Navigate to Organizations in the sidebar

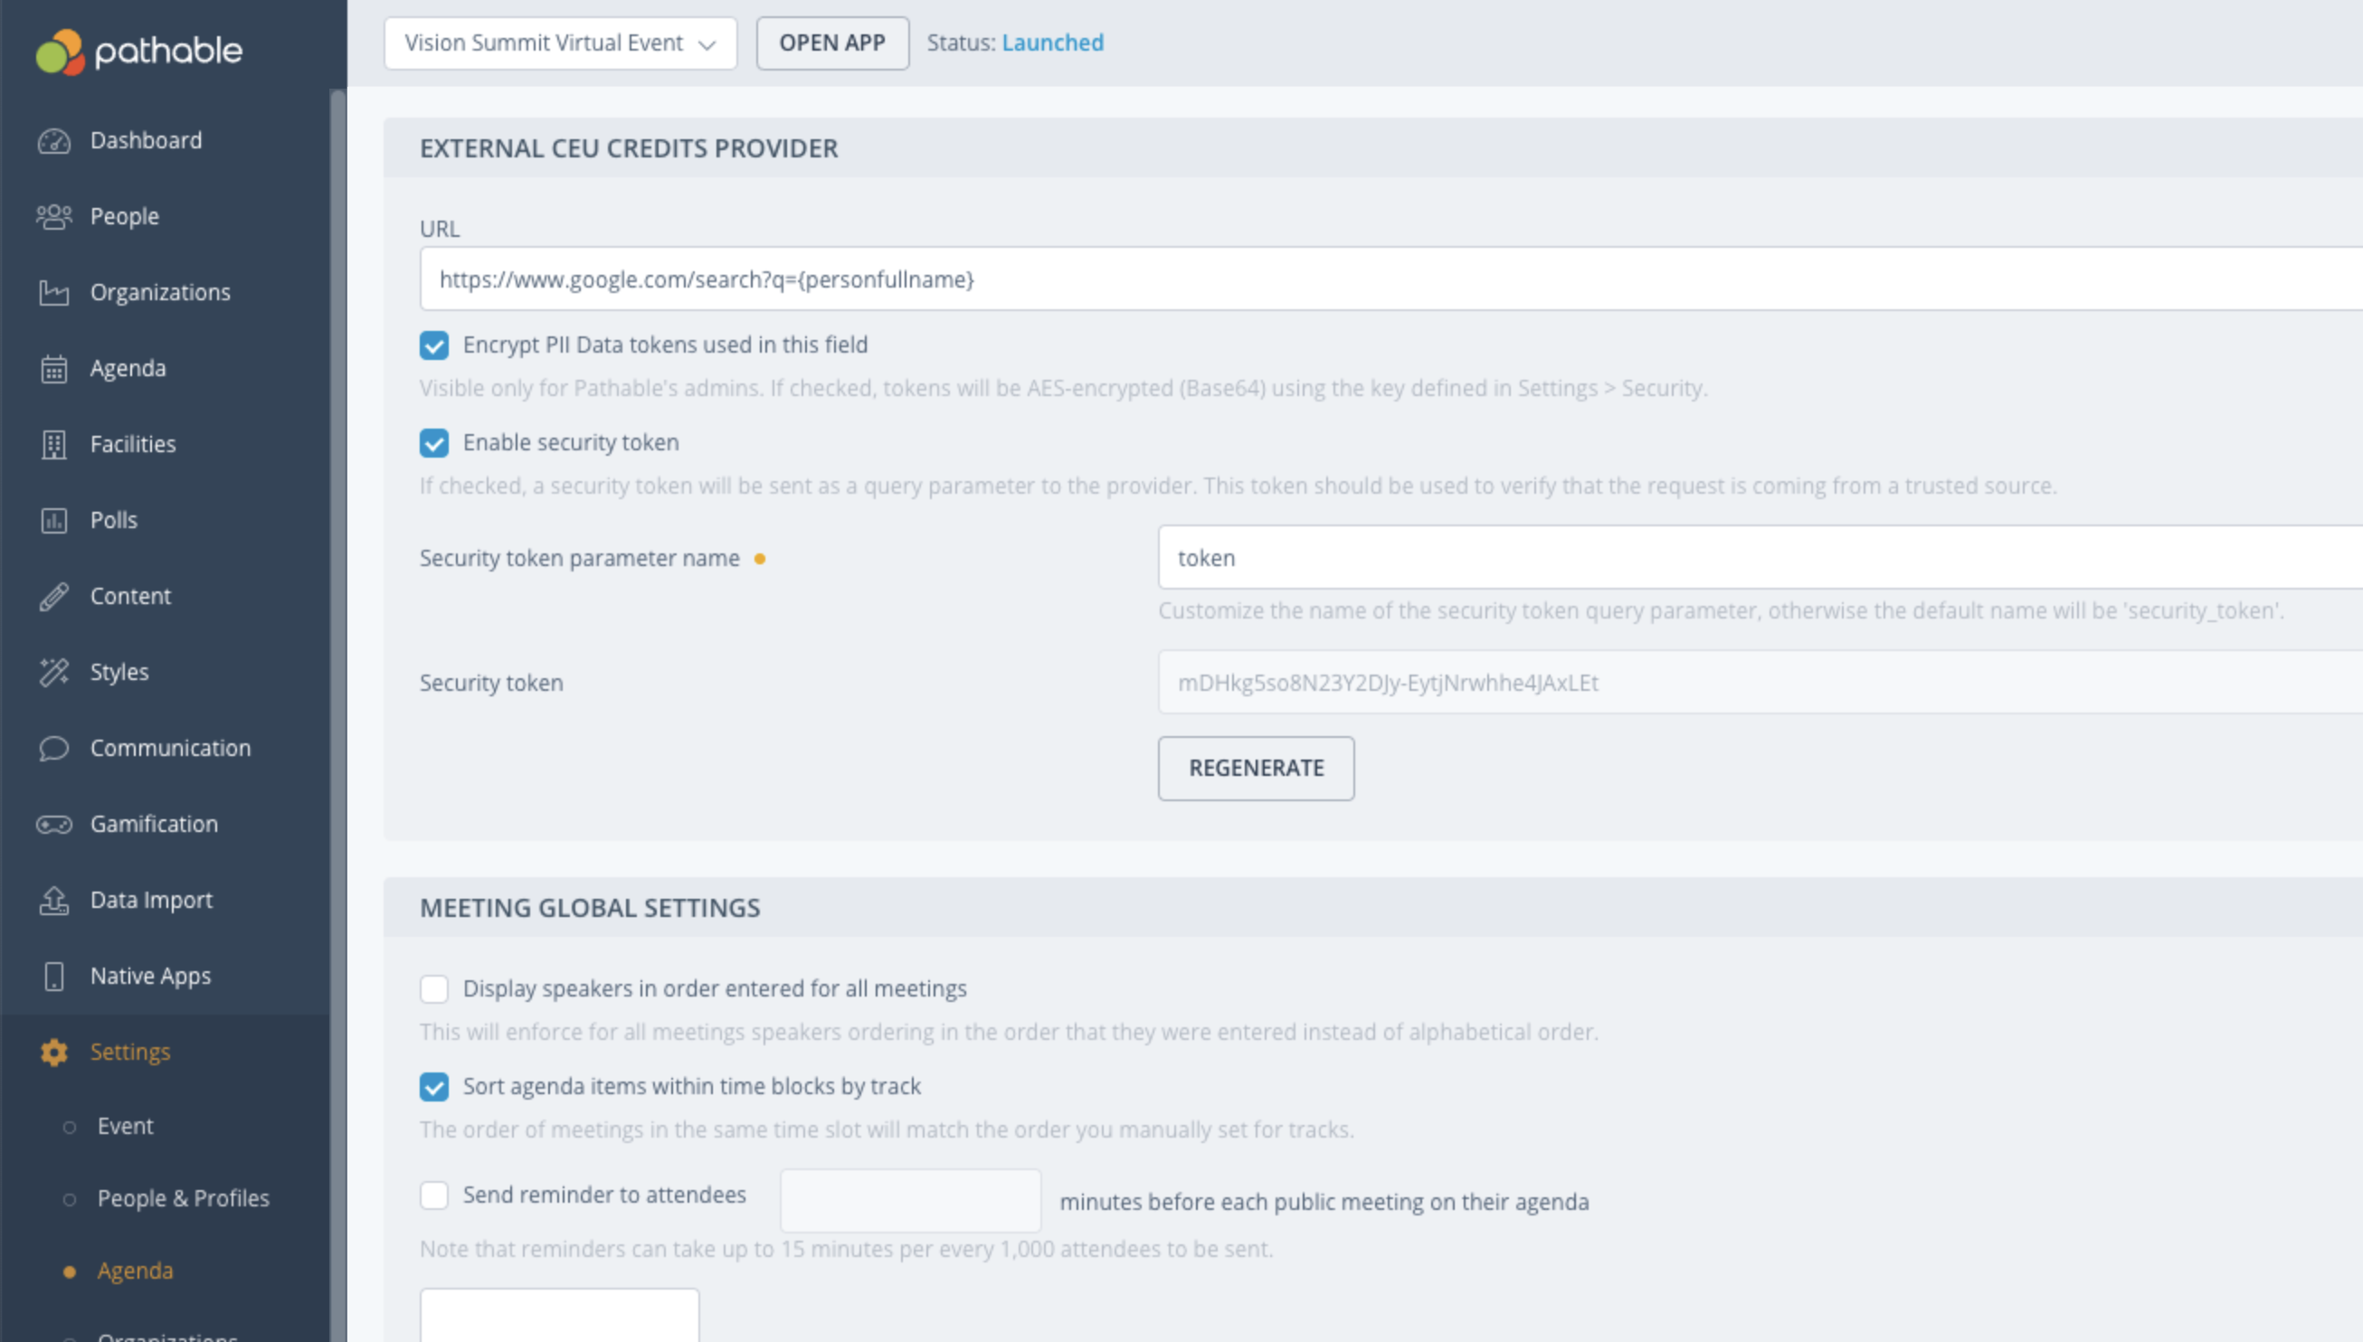click(x=160, y=292)
